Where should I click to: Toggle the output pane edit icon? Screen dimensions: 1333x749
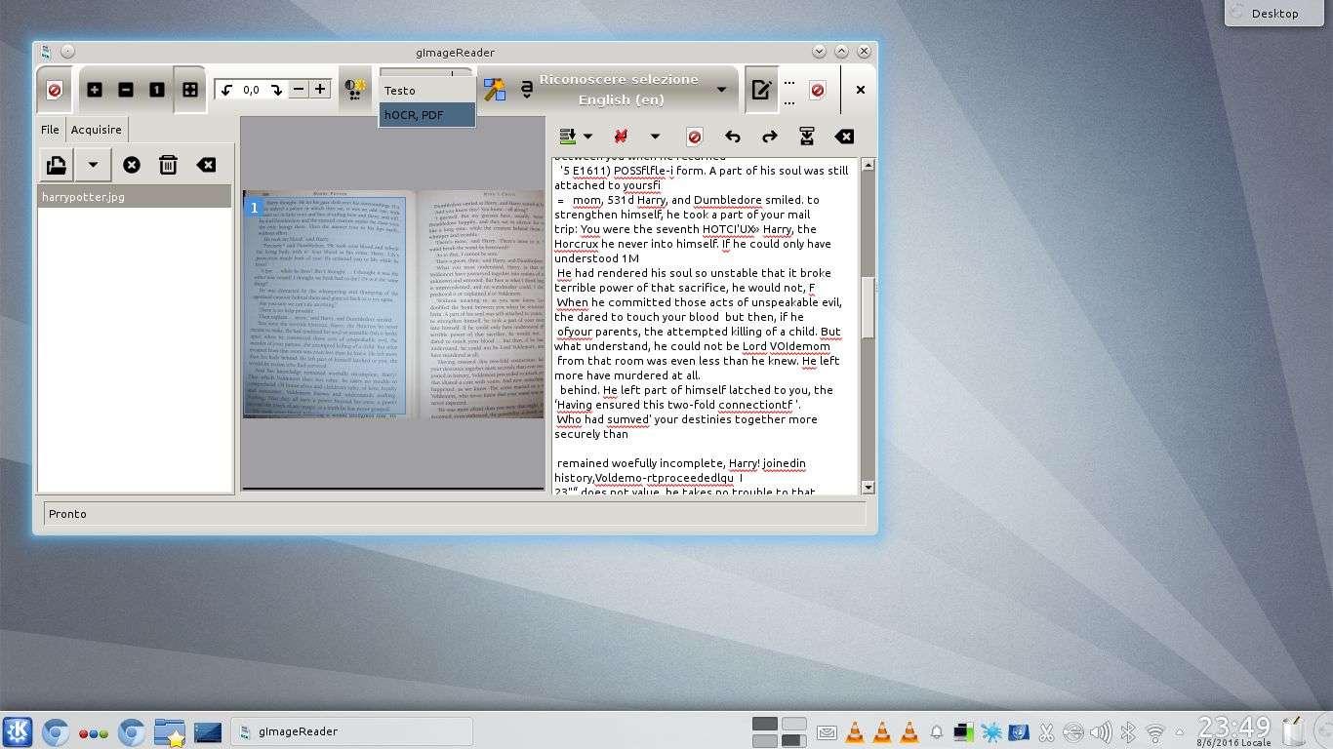click(x=761, y=90)
